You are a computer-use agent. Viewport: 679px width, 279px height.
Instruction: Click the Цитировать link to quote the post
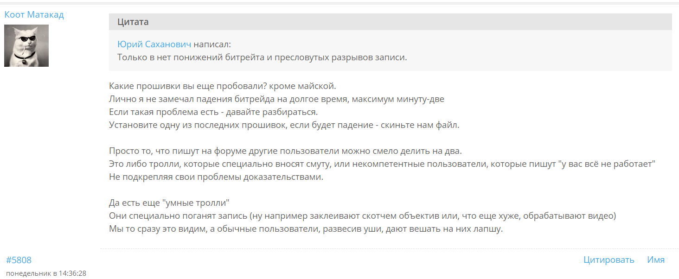pos(609,260)
